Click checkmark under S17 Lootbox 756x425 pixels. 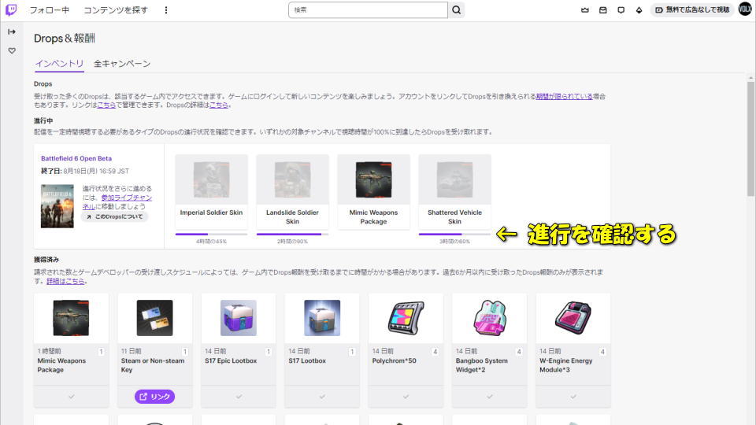tap(322, 397)
